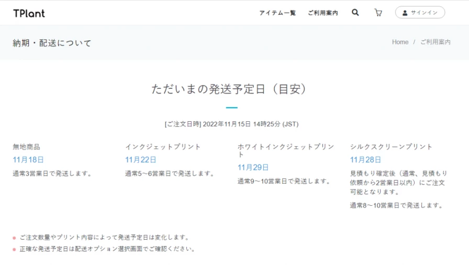Click the インクジェットプリント column heading
The width and height of the screenshot is (469, 268).
pyautogui.click(x=163, y=147)
